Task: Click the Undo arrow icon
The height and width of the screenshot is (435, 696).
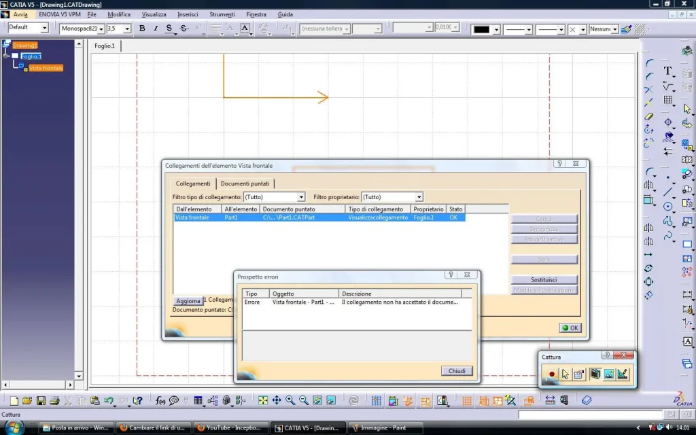Action: pyautogui.click(x=109, y=401)
